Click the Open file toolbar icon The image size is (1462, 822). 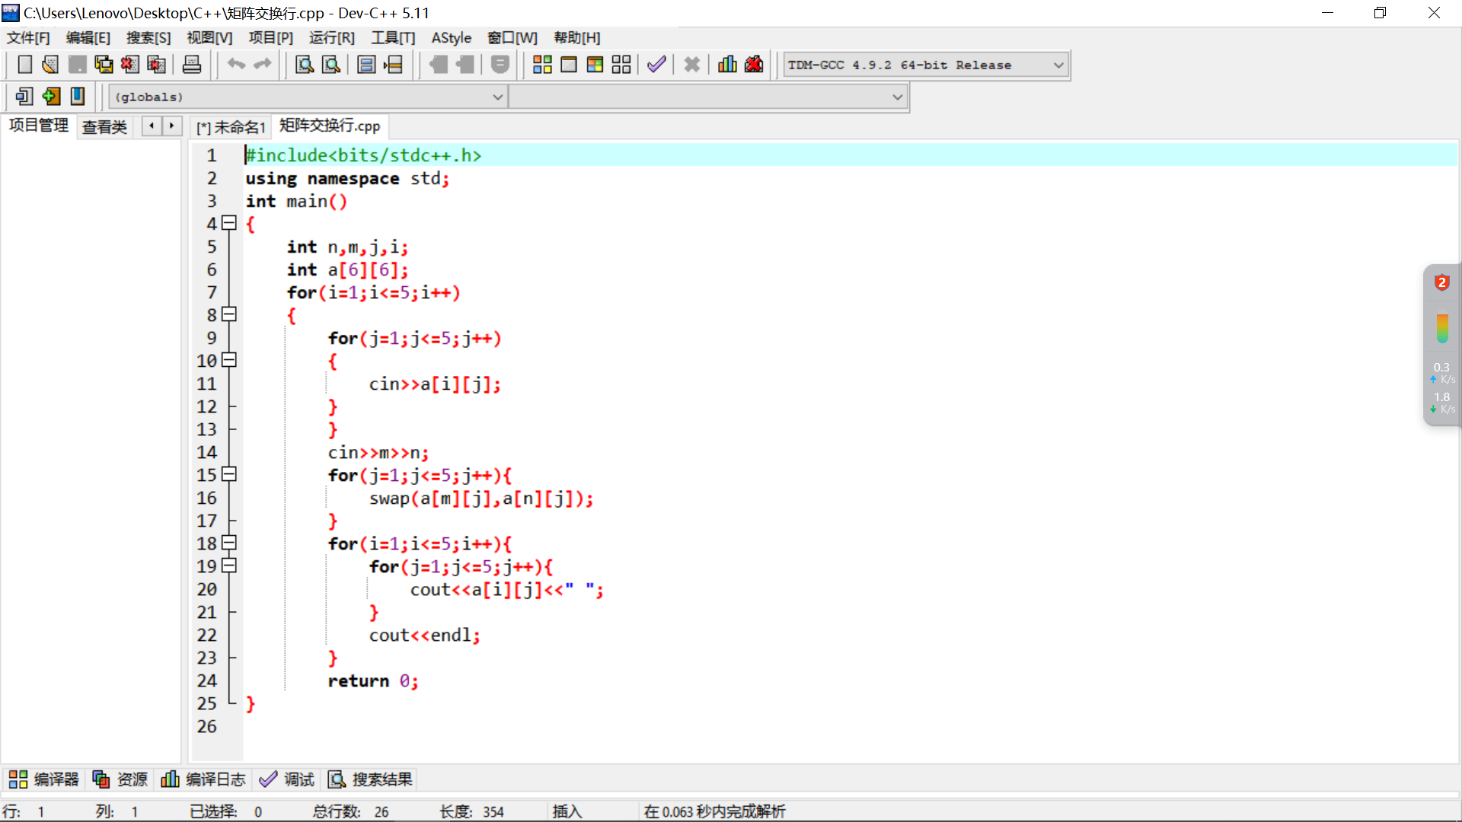pos(50,65)
